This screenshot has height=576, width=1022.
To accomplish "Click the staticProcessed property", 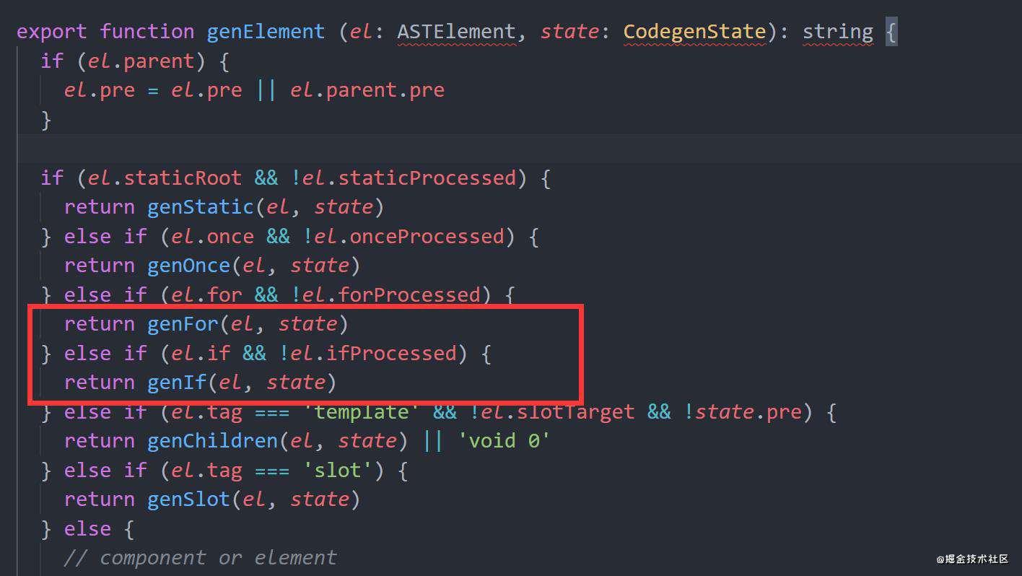I will (427, 178).
